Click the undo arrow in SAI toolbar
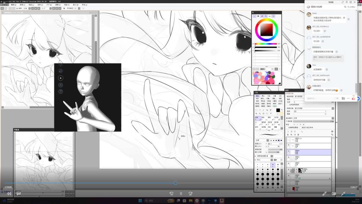This screenshot has height=204, width=362. [2, 8]
